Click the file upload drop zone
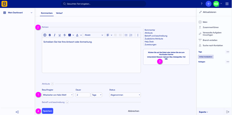The width and height of the screenshot is (232, 115). (166, 57)
